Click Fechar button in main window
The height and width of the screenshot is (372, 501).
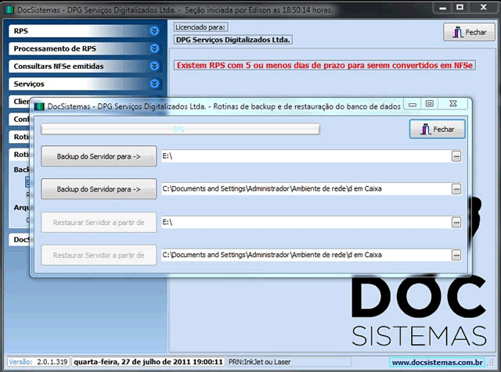click(469, 32)
